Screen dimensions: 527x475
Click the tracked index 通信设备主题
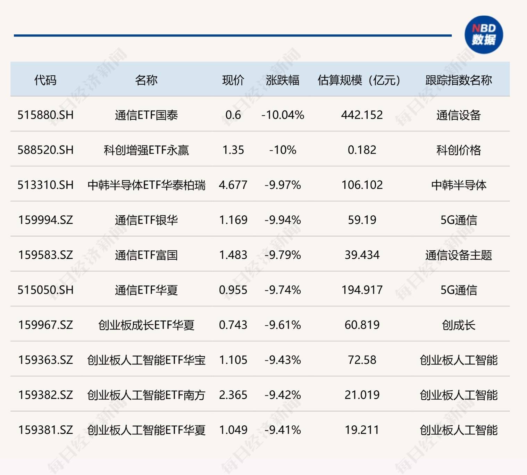(459, 255)
